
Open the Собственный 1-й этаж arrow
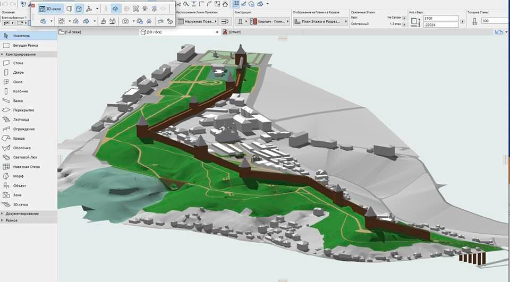point(404,24)
